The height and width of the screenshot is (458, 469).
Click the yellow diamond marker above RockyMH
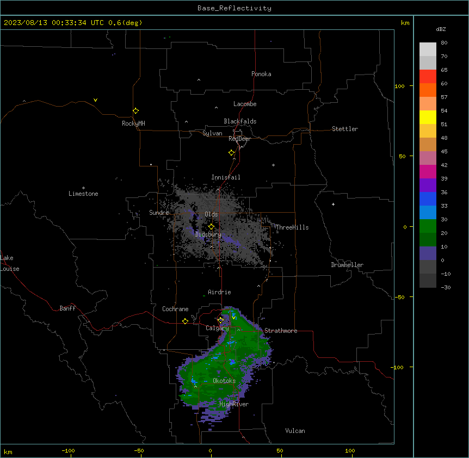[135, 111]
